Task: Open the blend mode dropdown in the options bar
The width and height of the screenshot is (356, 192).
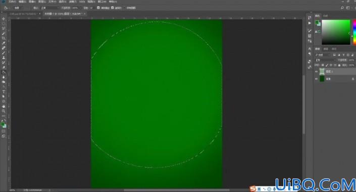Action: (x=49, y=8)
